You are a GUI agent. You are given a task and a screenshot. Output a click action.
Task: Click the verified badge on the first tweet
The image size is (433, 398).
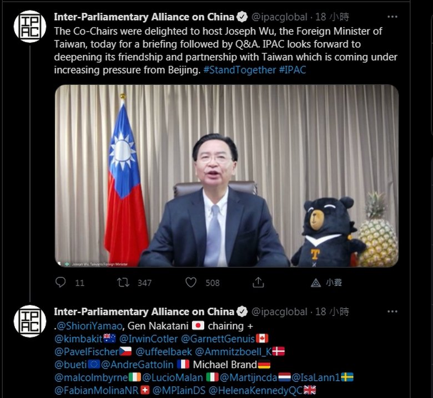point(242,17)
